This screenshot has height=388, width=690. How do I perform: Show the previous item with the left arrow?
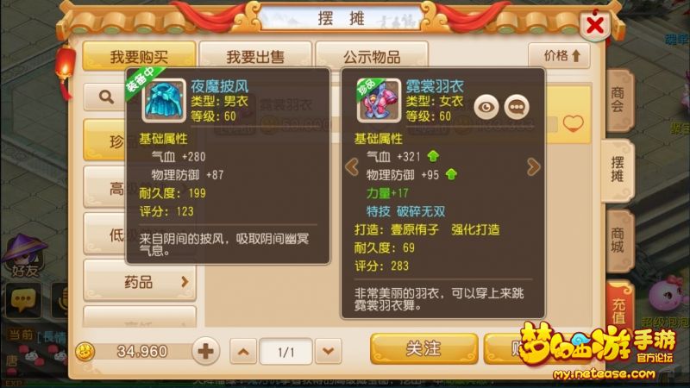[x=352, y=167]
